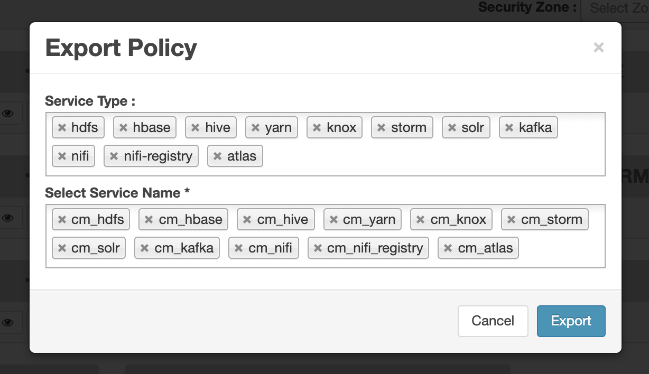Cancel the Export Policy dialog

click(493, 321)
